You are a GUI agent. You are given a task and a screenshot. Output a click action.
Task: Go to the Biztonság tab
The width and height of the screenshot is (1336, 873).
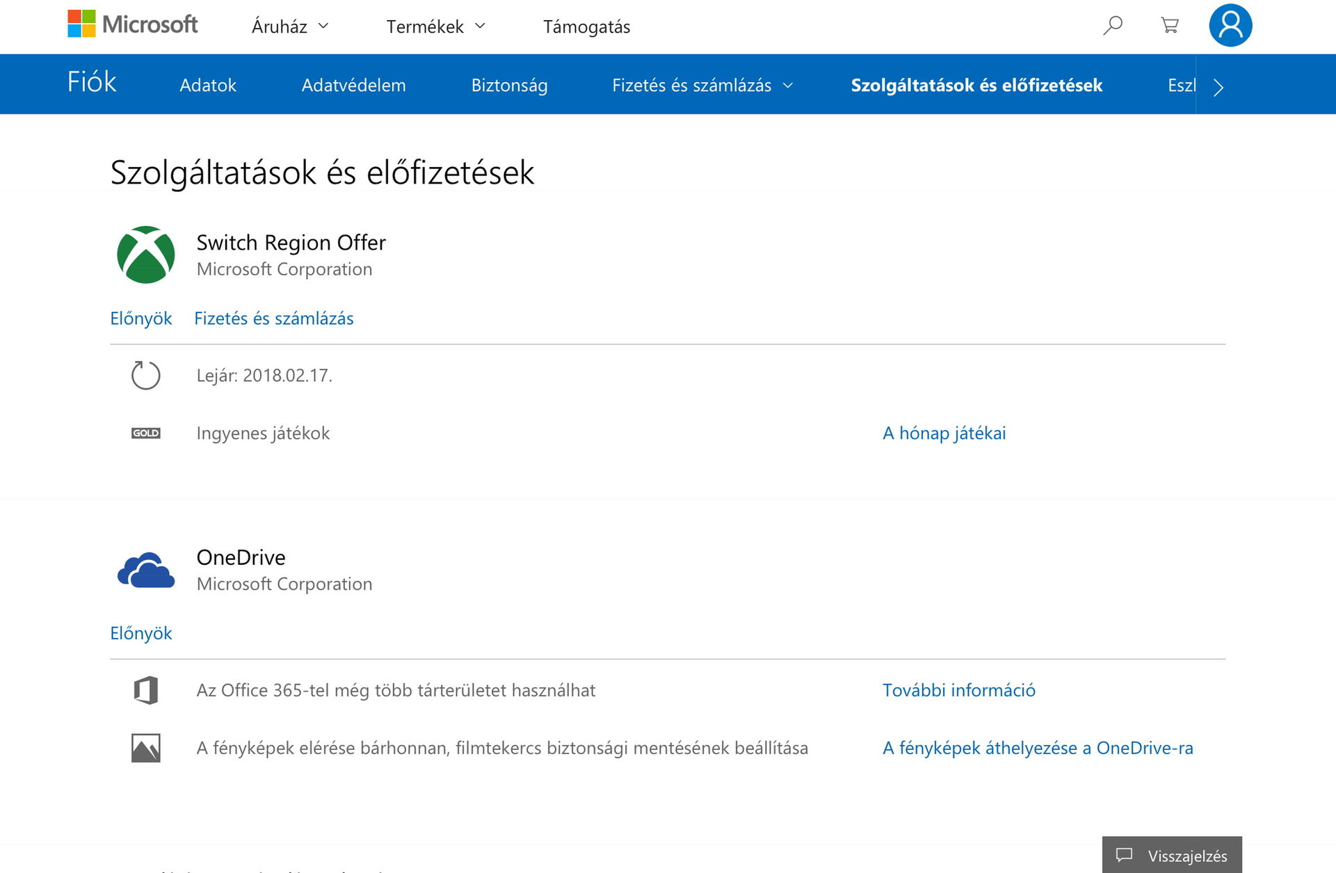click(509, 86)
